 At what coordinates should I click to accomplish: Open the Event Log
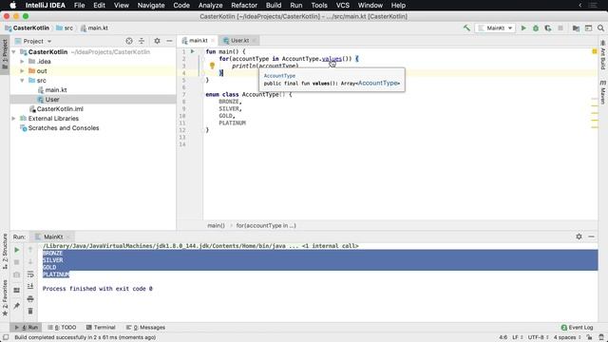[x=577, y=327]
